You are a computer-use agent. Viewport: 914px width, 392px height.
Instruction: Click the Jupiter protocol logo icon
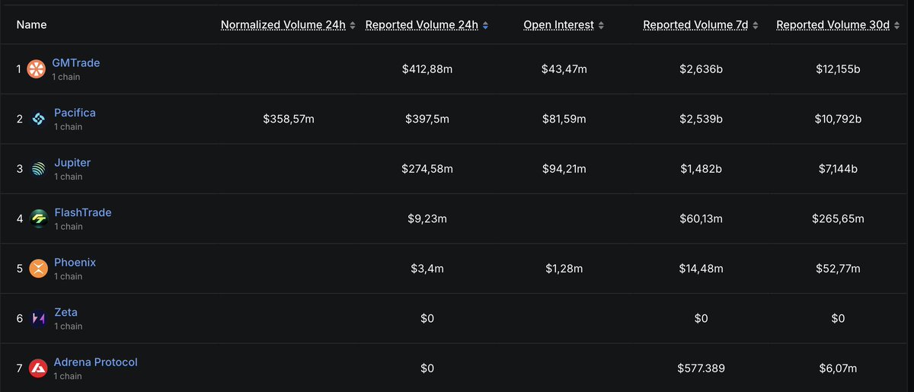click(39, 169)
